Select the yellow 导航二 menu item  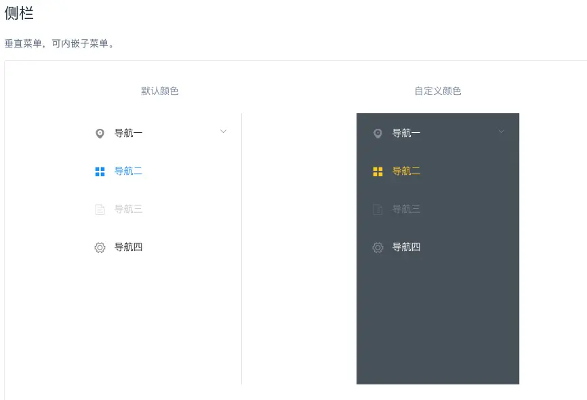(x=406, y=172)
